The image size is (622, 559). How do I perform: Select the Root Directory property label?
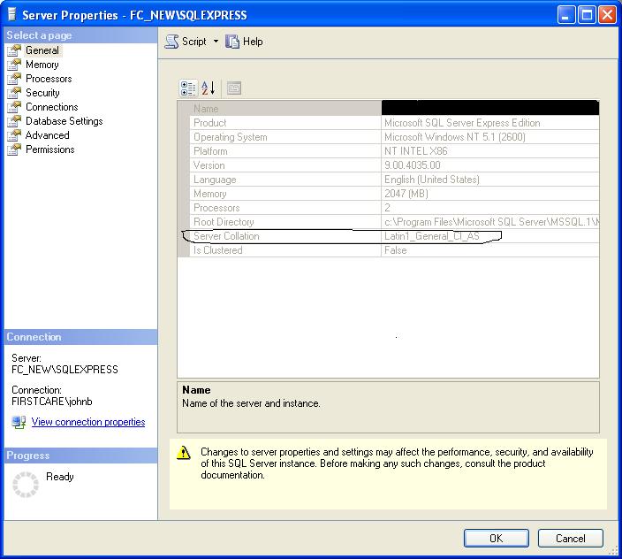[x=224, y=222]
